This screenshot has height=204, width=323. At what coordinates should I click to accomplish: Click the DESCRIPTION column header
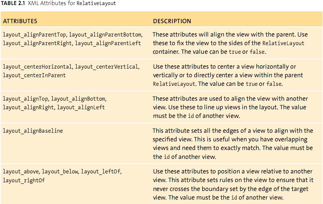(x=172, y=21)
